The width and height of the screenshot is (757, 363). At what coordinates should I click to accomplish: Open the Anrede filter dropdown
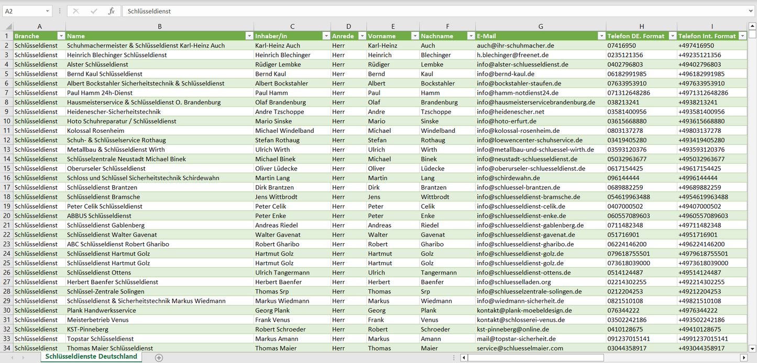(x=361, y=36)
